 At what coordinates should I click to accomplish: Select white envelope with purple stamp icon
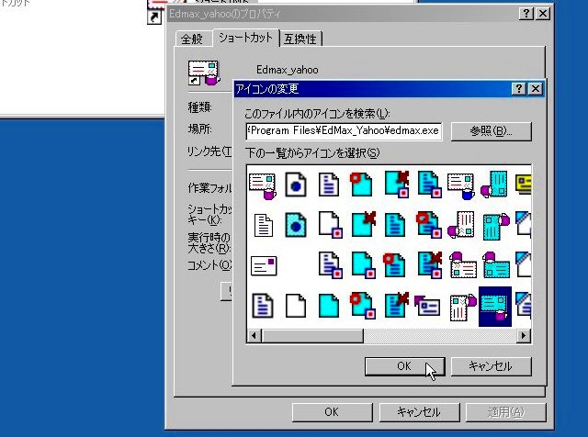(x=264, y=265)
